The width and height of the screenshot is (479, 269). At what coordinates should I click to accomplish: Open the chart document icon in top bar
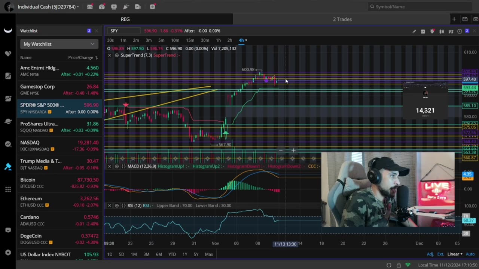click(138, 7)
